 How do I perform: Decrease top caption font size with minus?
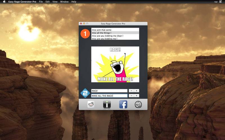(131, 90)
